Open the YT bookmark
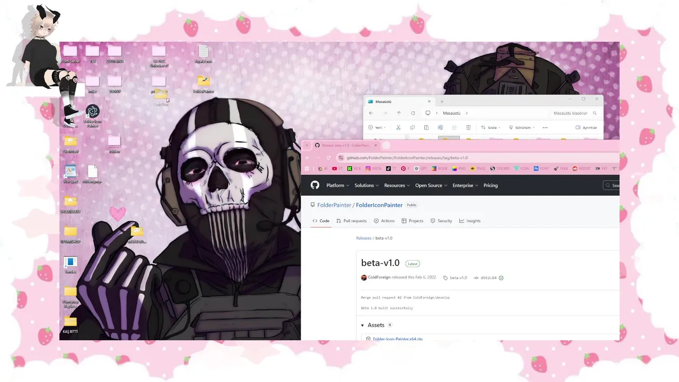This screenshot has height=382, width=679. tap(337, 169)
